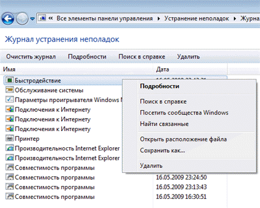The width and height of the screenshot is (260, 208).
Task: Sort by the Имя column header
Action: [77, 69]
